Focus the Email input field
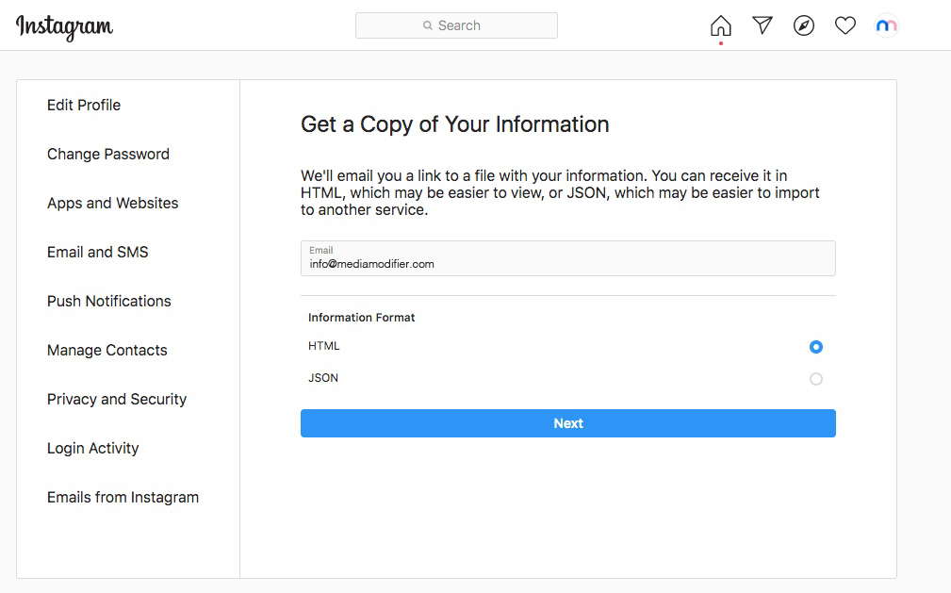 (568, 258)
